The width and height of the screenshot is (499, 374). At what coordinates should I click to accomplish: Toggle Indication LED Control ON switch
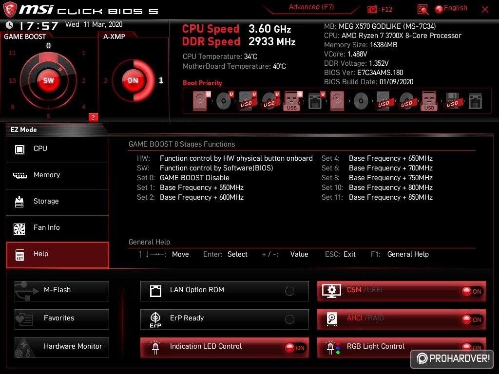click(x=295, y=348)
